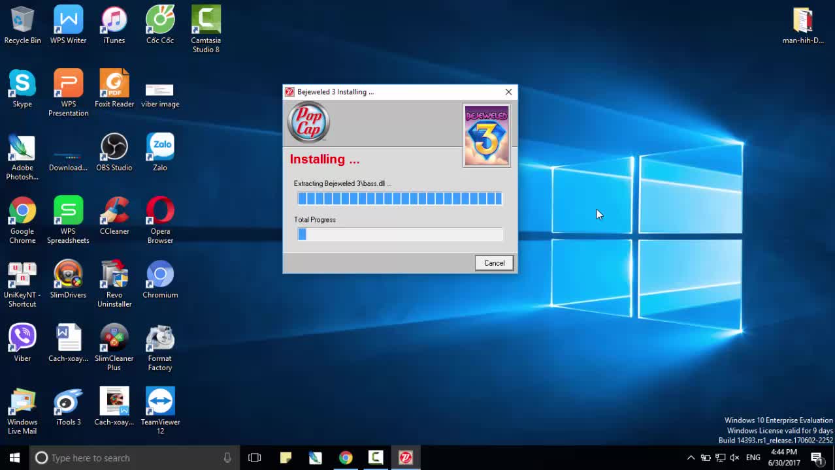Close the Bejeweled 3 Installing dialog

pos(508,92)
